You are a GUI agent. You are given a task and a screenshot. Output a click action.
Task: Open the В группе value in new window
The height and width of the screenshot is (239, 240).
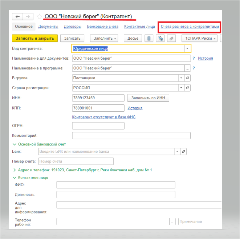pos(187,78)
